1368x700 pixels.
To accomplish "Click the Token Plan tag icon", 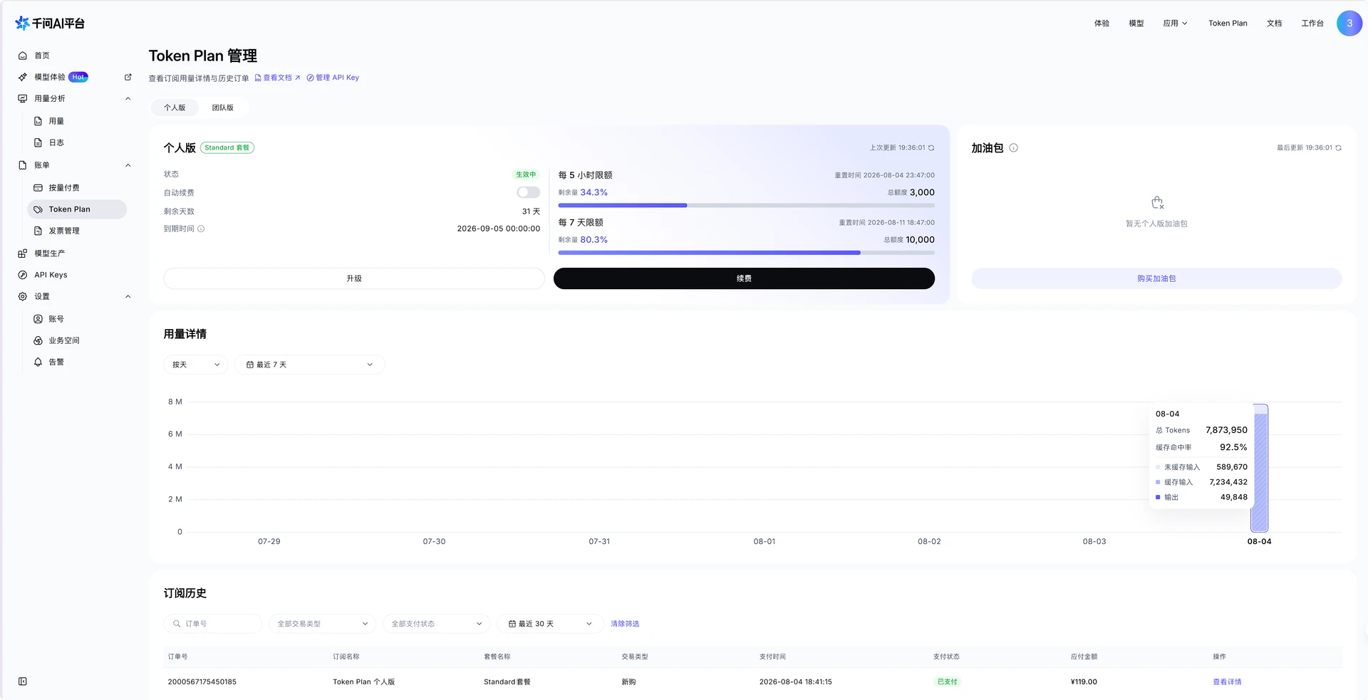I will (x=38, y=209).
